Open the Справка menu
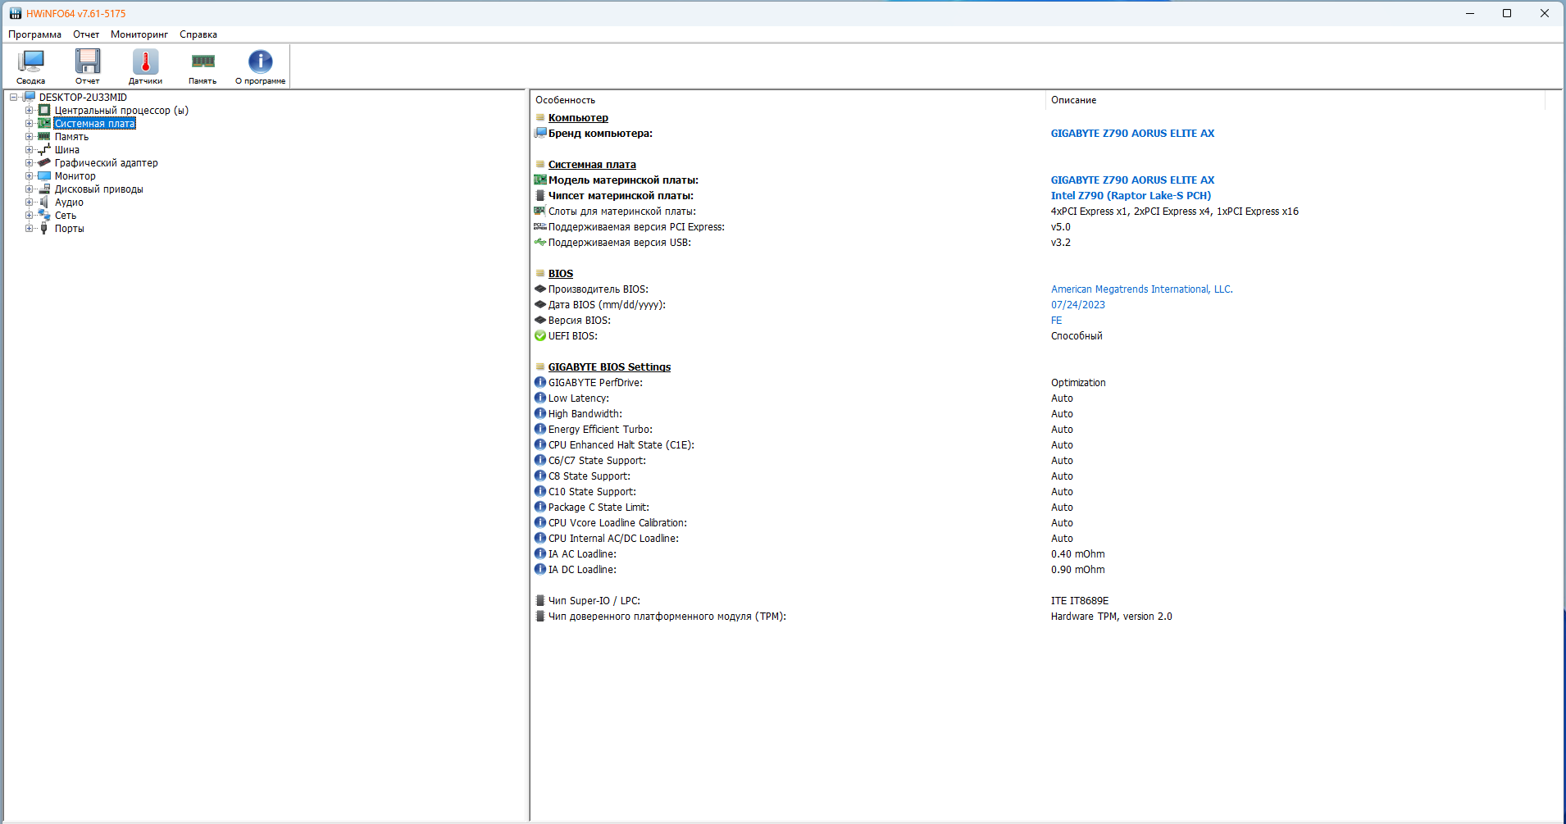Screen dimensions: 1566x824 click(x=198, y=34)
